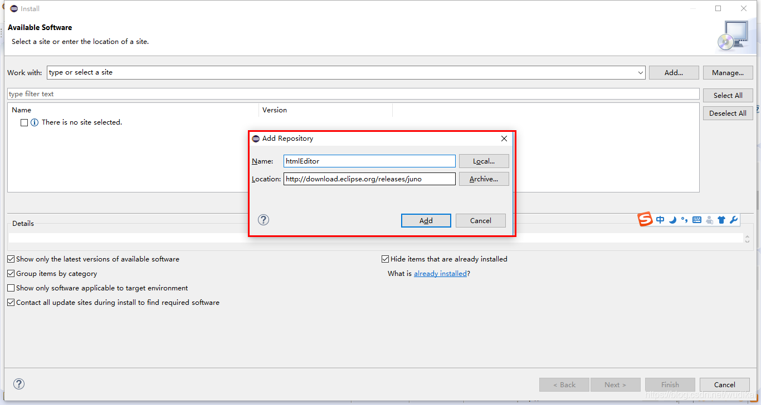Click the Manage... button
This screenshot has width=761, height=405.
[728, 73]
